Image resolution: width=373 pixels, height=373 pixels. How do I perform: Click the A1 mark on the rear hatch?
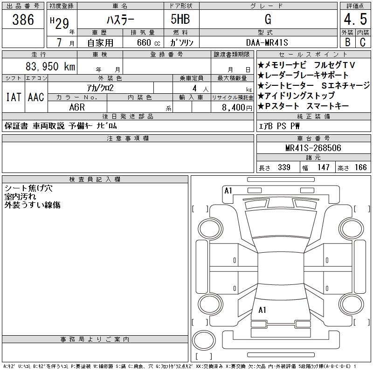(x=262, y=310)
